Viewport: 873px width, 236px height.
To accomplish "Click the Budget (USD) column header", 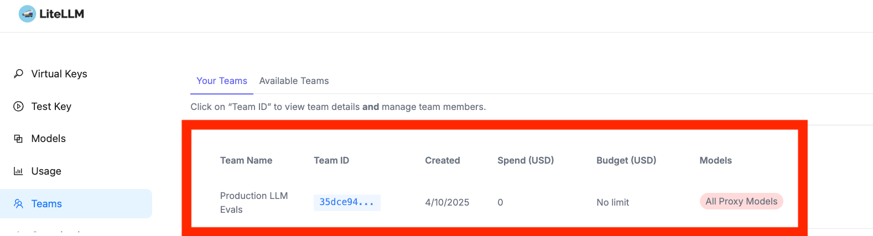I will [x=626, y=161].
